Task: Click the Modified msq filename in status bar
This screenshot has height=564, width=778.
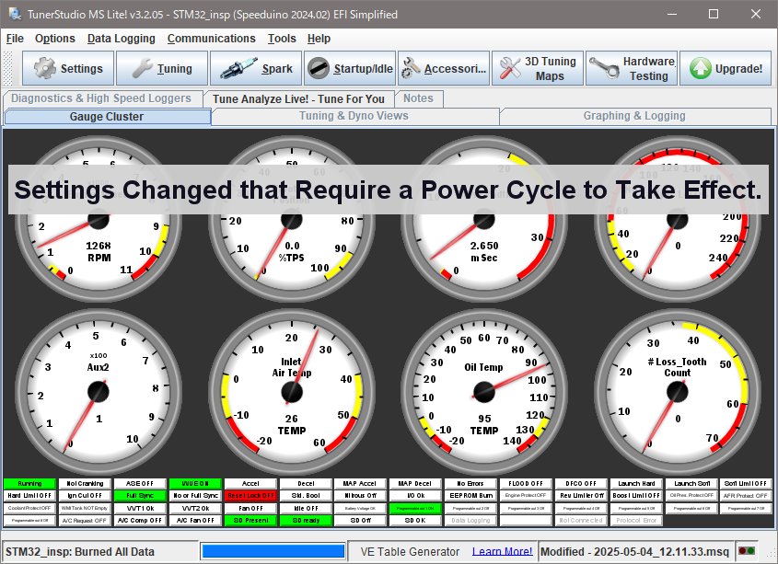Action: 634,552
